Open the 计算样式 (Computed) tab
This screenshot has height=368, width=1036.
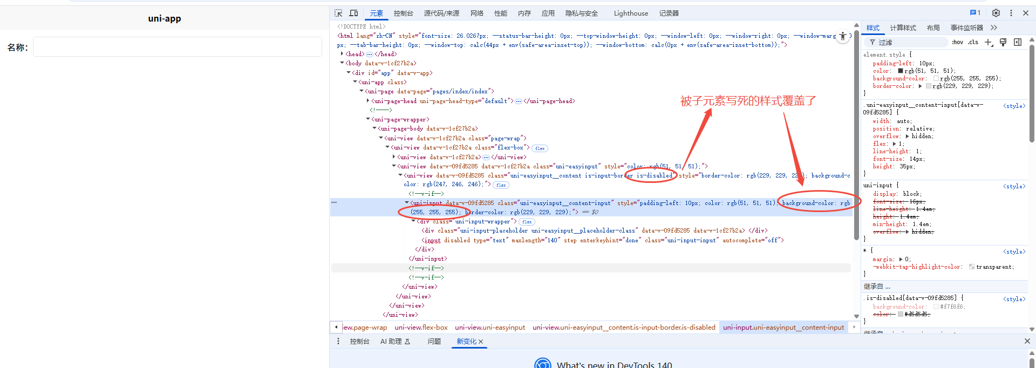pyautogui.click(x=903, y=28)
